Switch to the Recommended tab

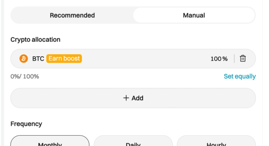(72, 15)
